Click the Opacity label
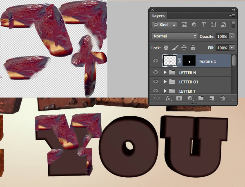The height and width of the screenshot is (187, 245). tap(207, 37)
